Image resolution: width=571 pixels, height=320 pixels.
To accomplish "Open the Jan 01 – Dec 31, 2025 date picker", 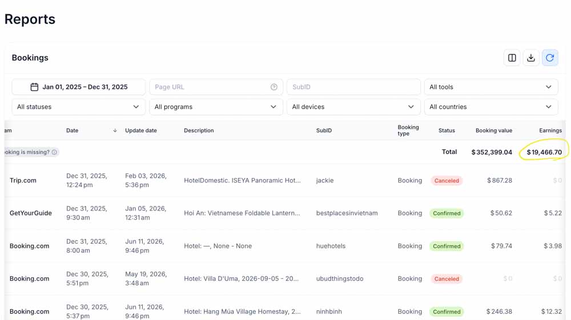I will tap(78, 87).
